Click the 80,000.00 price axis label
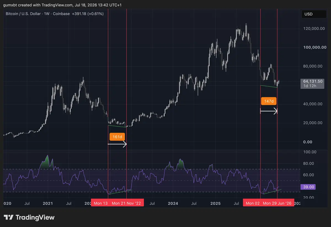This screenshot has width=331, height=227. pos(313,66)
